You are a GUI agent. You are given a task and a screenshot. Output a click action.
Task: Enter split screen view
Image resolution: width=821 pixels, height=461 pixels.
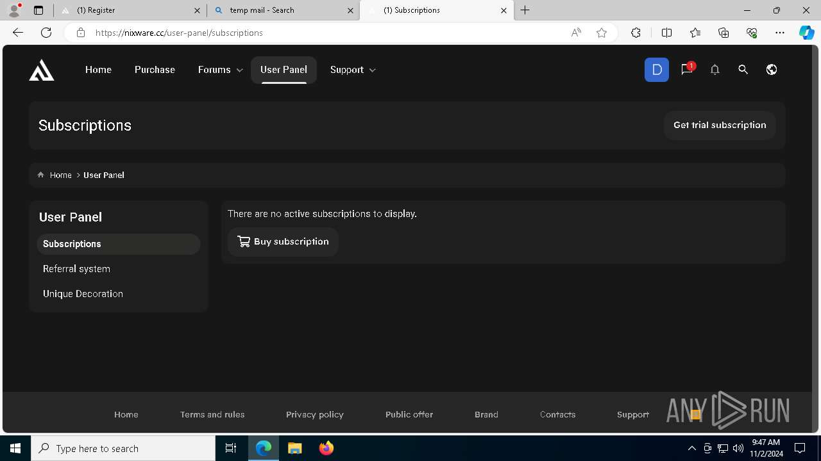(x=666, y=33)
